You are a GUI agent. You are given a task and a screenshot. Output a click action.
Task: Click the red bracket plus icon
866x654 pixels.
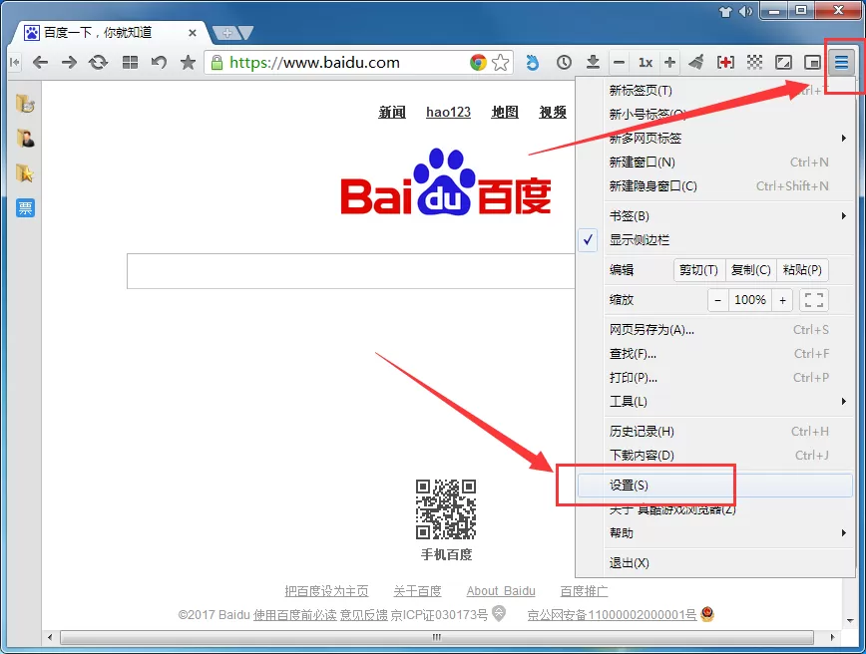coord(725,63)
